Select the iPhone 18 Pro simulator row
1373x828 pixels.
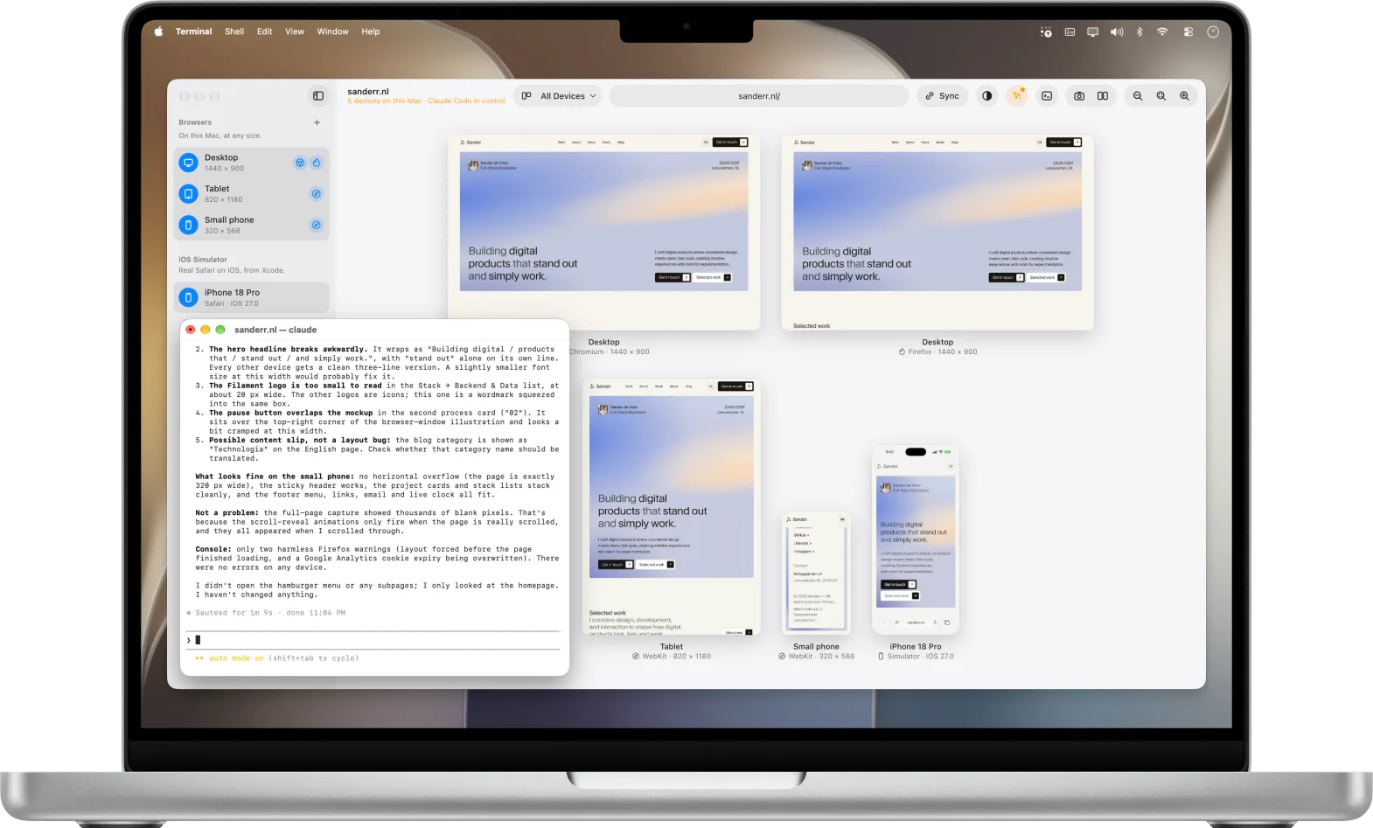click(x=251, y=297)
